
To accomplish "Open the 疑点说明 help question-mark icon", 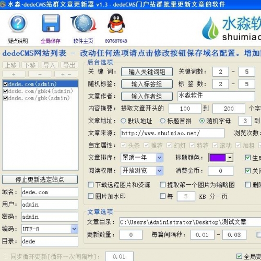I will 18,23.
